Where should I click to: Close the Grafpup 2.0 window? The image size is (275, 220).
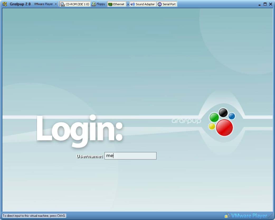pyautogui.click(x=271, y=4)
